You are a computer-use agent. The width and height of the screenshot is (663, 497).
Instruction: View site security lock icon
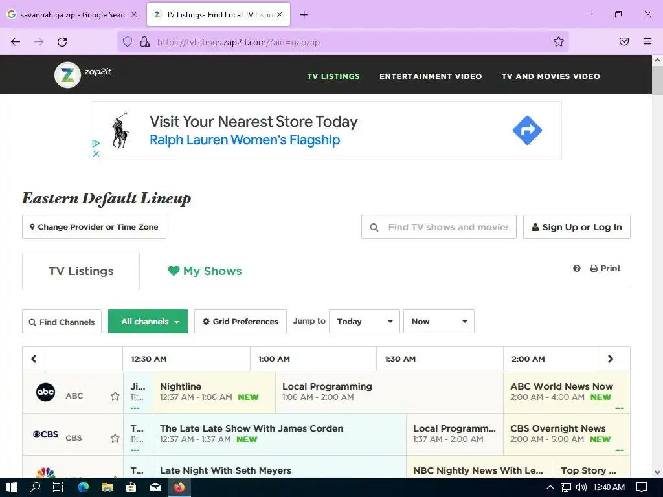pos(144,42)
